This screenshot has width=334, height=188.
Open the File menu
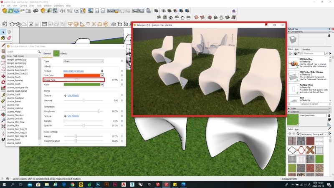pos(3,5)
